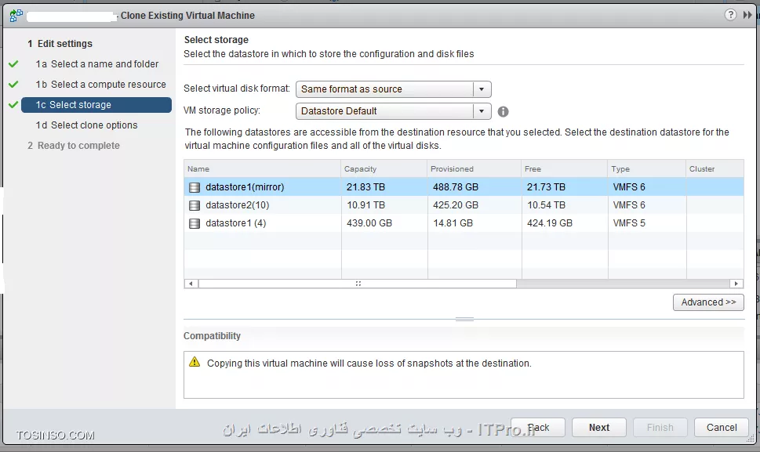Click the horizontal scrollbar thumb of datastore table
Image resolution: width=760 pixels, height=452 pixels.
pyautogui.click(x=358, y=284)
